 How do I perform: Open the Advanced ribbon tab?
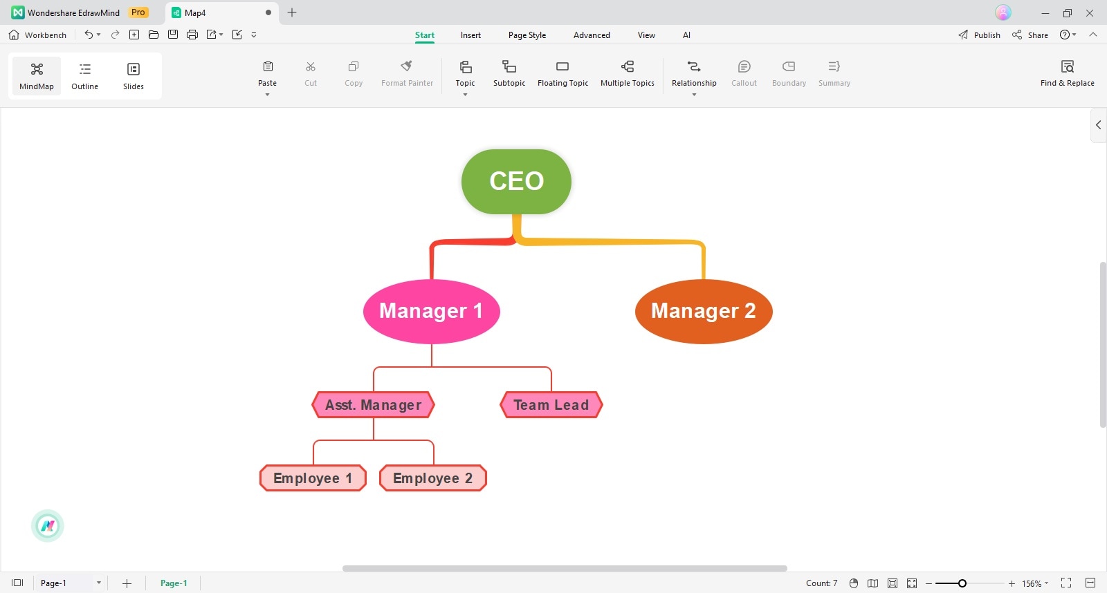592,35
